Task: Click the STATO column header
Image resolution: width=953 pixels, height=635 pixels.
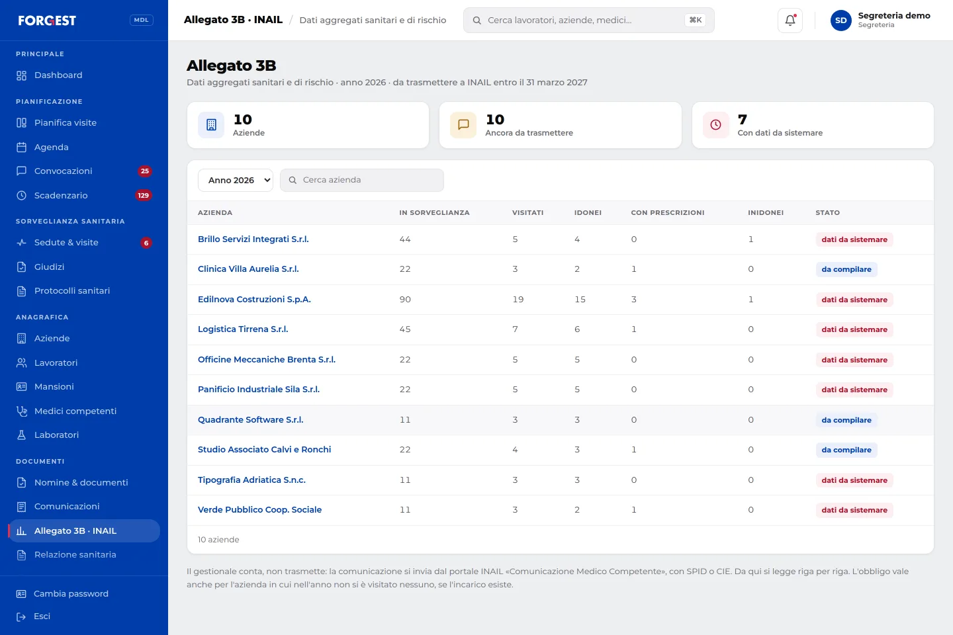Action: click(827, 213)
